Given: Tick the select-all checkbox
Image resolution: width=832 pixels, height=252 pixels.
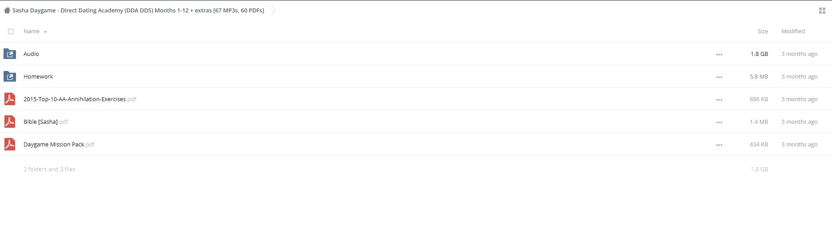Looking at the screenshot, I should tap(11, 31).
